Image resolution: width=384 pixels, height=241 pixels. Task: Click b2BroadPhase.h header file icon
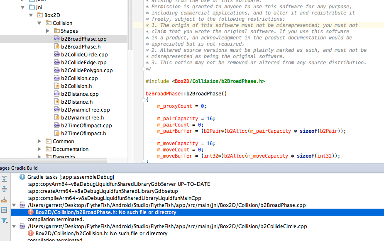coord(57,46)
